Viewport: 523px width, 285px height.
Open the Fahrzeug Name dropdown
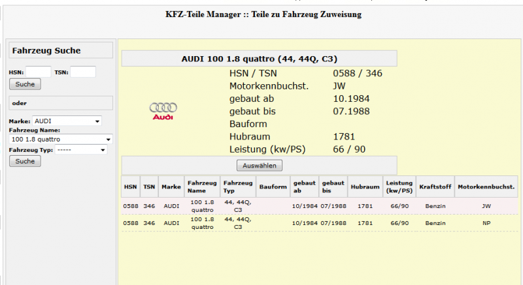[61, 140]
